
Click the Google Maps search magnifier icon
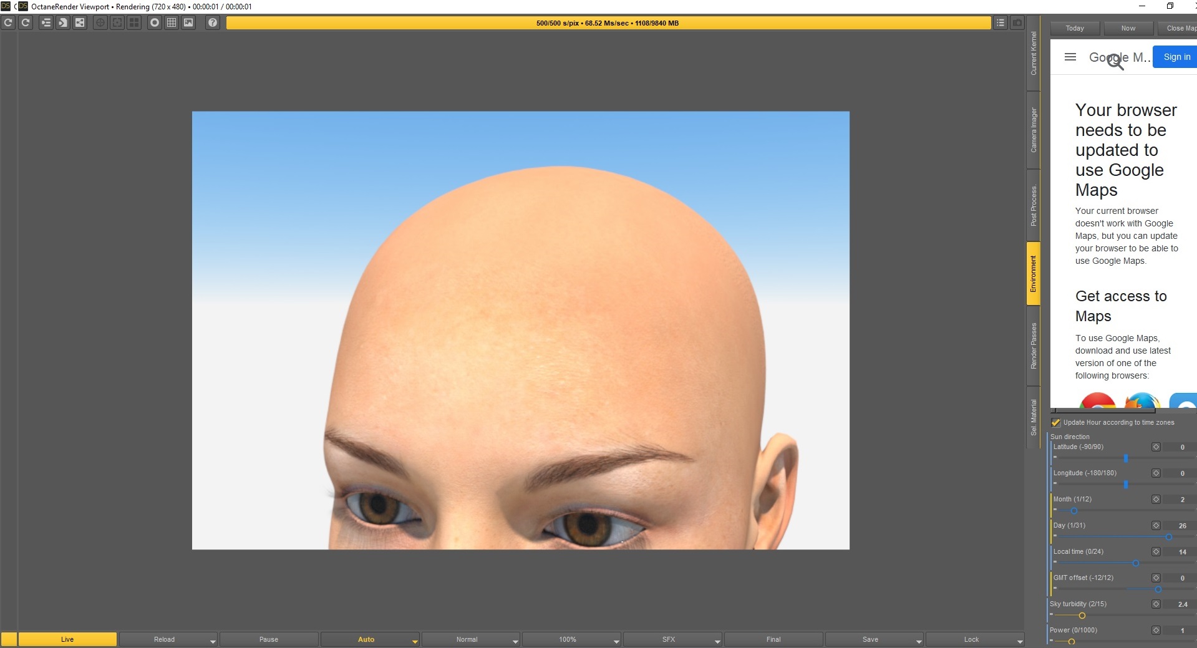pyautogui.click(x=1115, y=61)
